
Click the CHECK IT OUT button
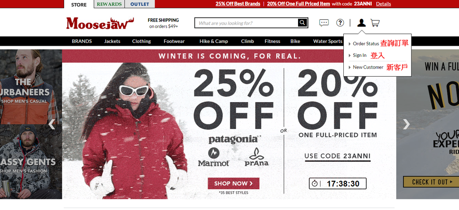tap(431, 182)
